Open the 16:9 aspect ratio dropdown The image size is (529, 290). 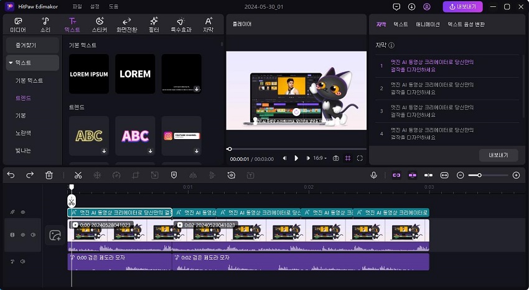[320, 158]
